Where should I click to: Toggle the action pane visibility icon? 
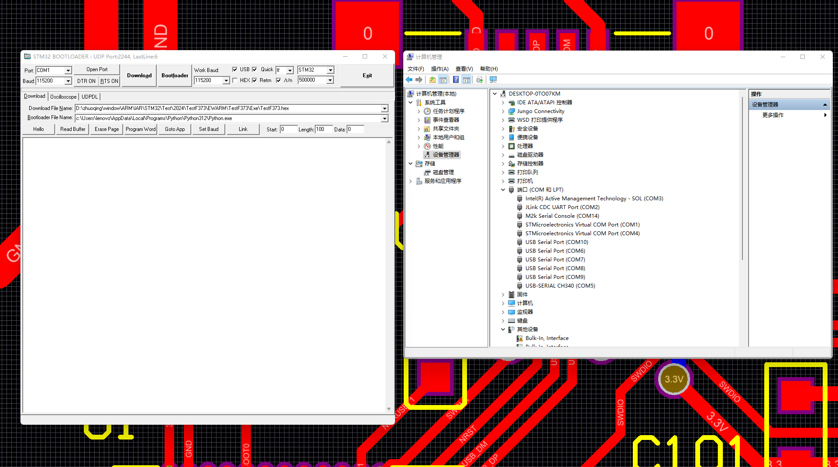click(x=467, y=79)
